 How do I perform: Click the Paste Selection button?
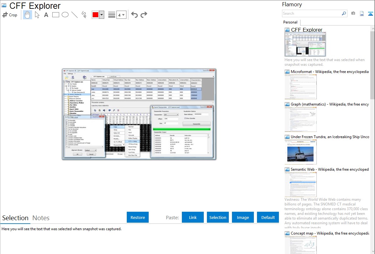coord(218,217)
